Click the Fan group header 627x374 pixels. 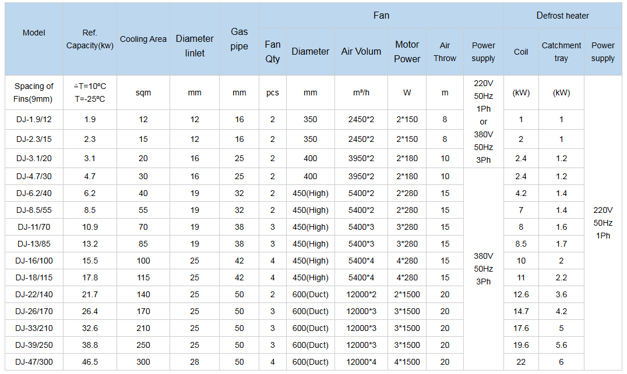pyautogui.click(x=381, y=16)
